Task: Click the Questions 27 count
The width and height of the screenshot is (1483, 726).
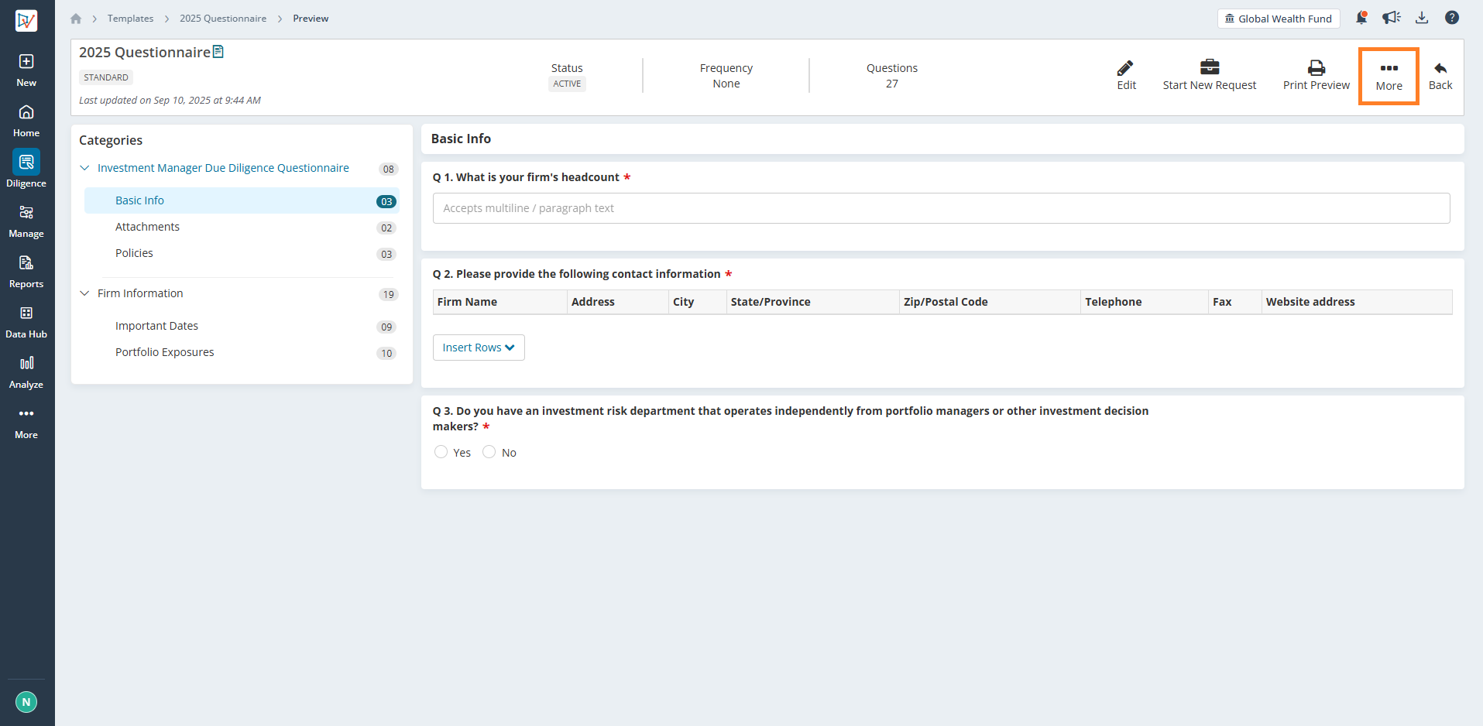Action: click(892, 84)
